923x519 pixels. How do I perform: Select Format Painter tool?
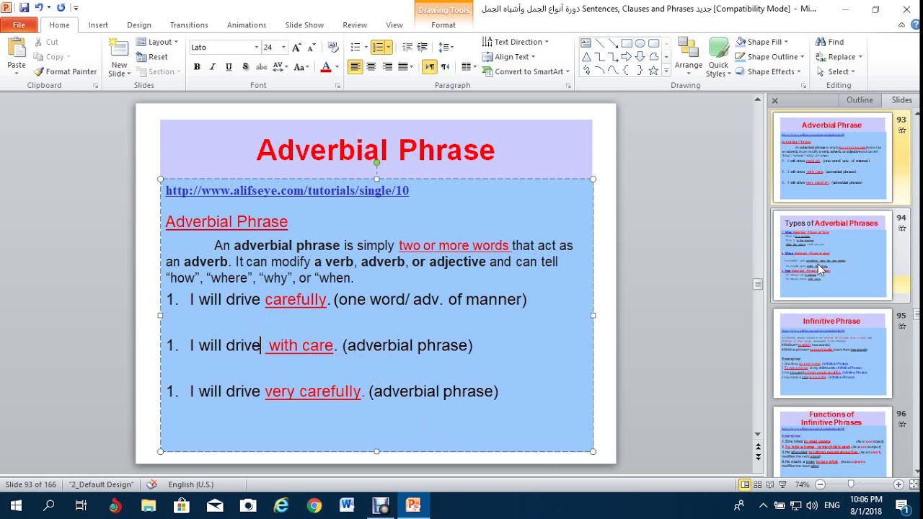click(65, 71)
